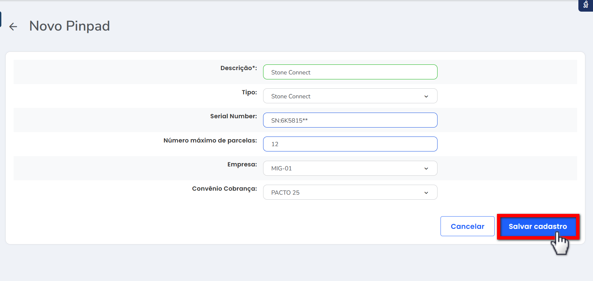The height and width of the screenshot is (281, 593).
Task: Open the accessibility icon in top corner
Action: point(586,5)
